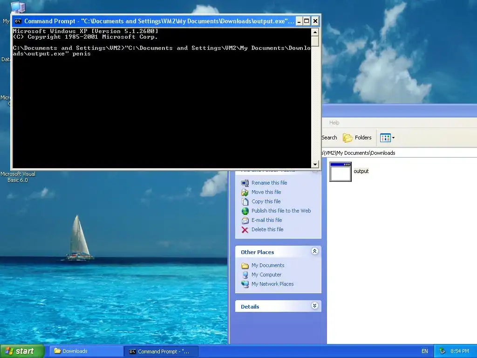Minimize the Command Prompt window
Image resolution: width=477 pixels, height=358 pixels.
299,21
